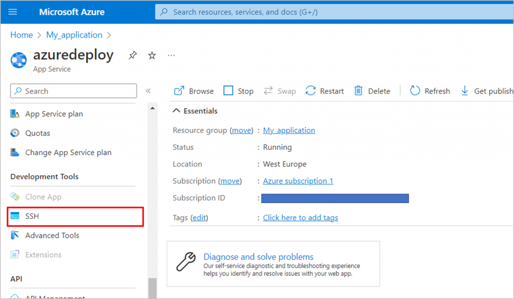Click the API Management cloud icon
Image resolution: width=514 pixels, height=299 pixels.
click(x=15, y=296)
